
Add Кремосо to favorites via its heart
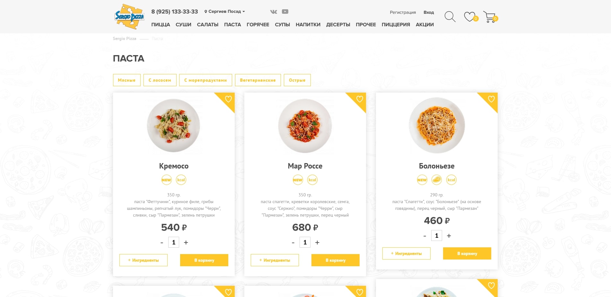pyautogui.click(x=228, y=99)
